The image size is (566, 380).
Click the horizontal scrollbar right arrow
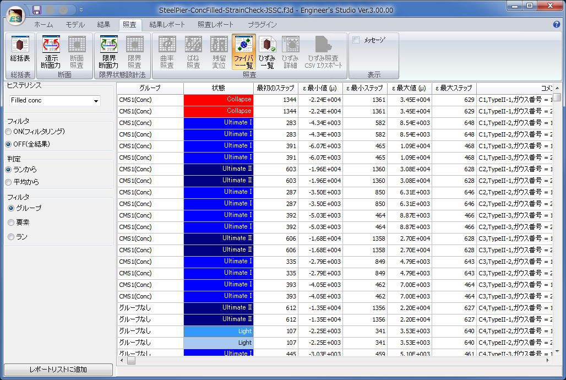tap(547, 361)
